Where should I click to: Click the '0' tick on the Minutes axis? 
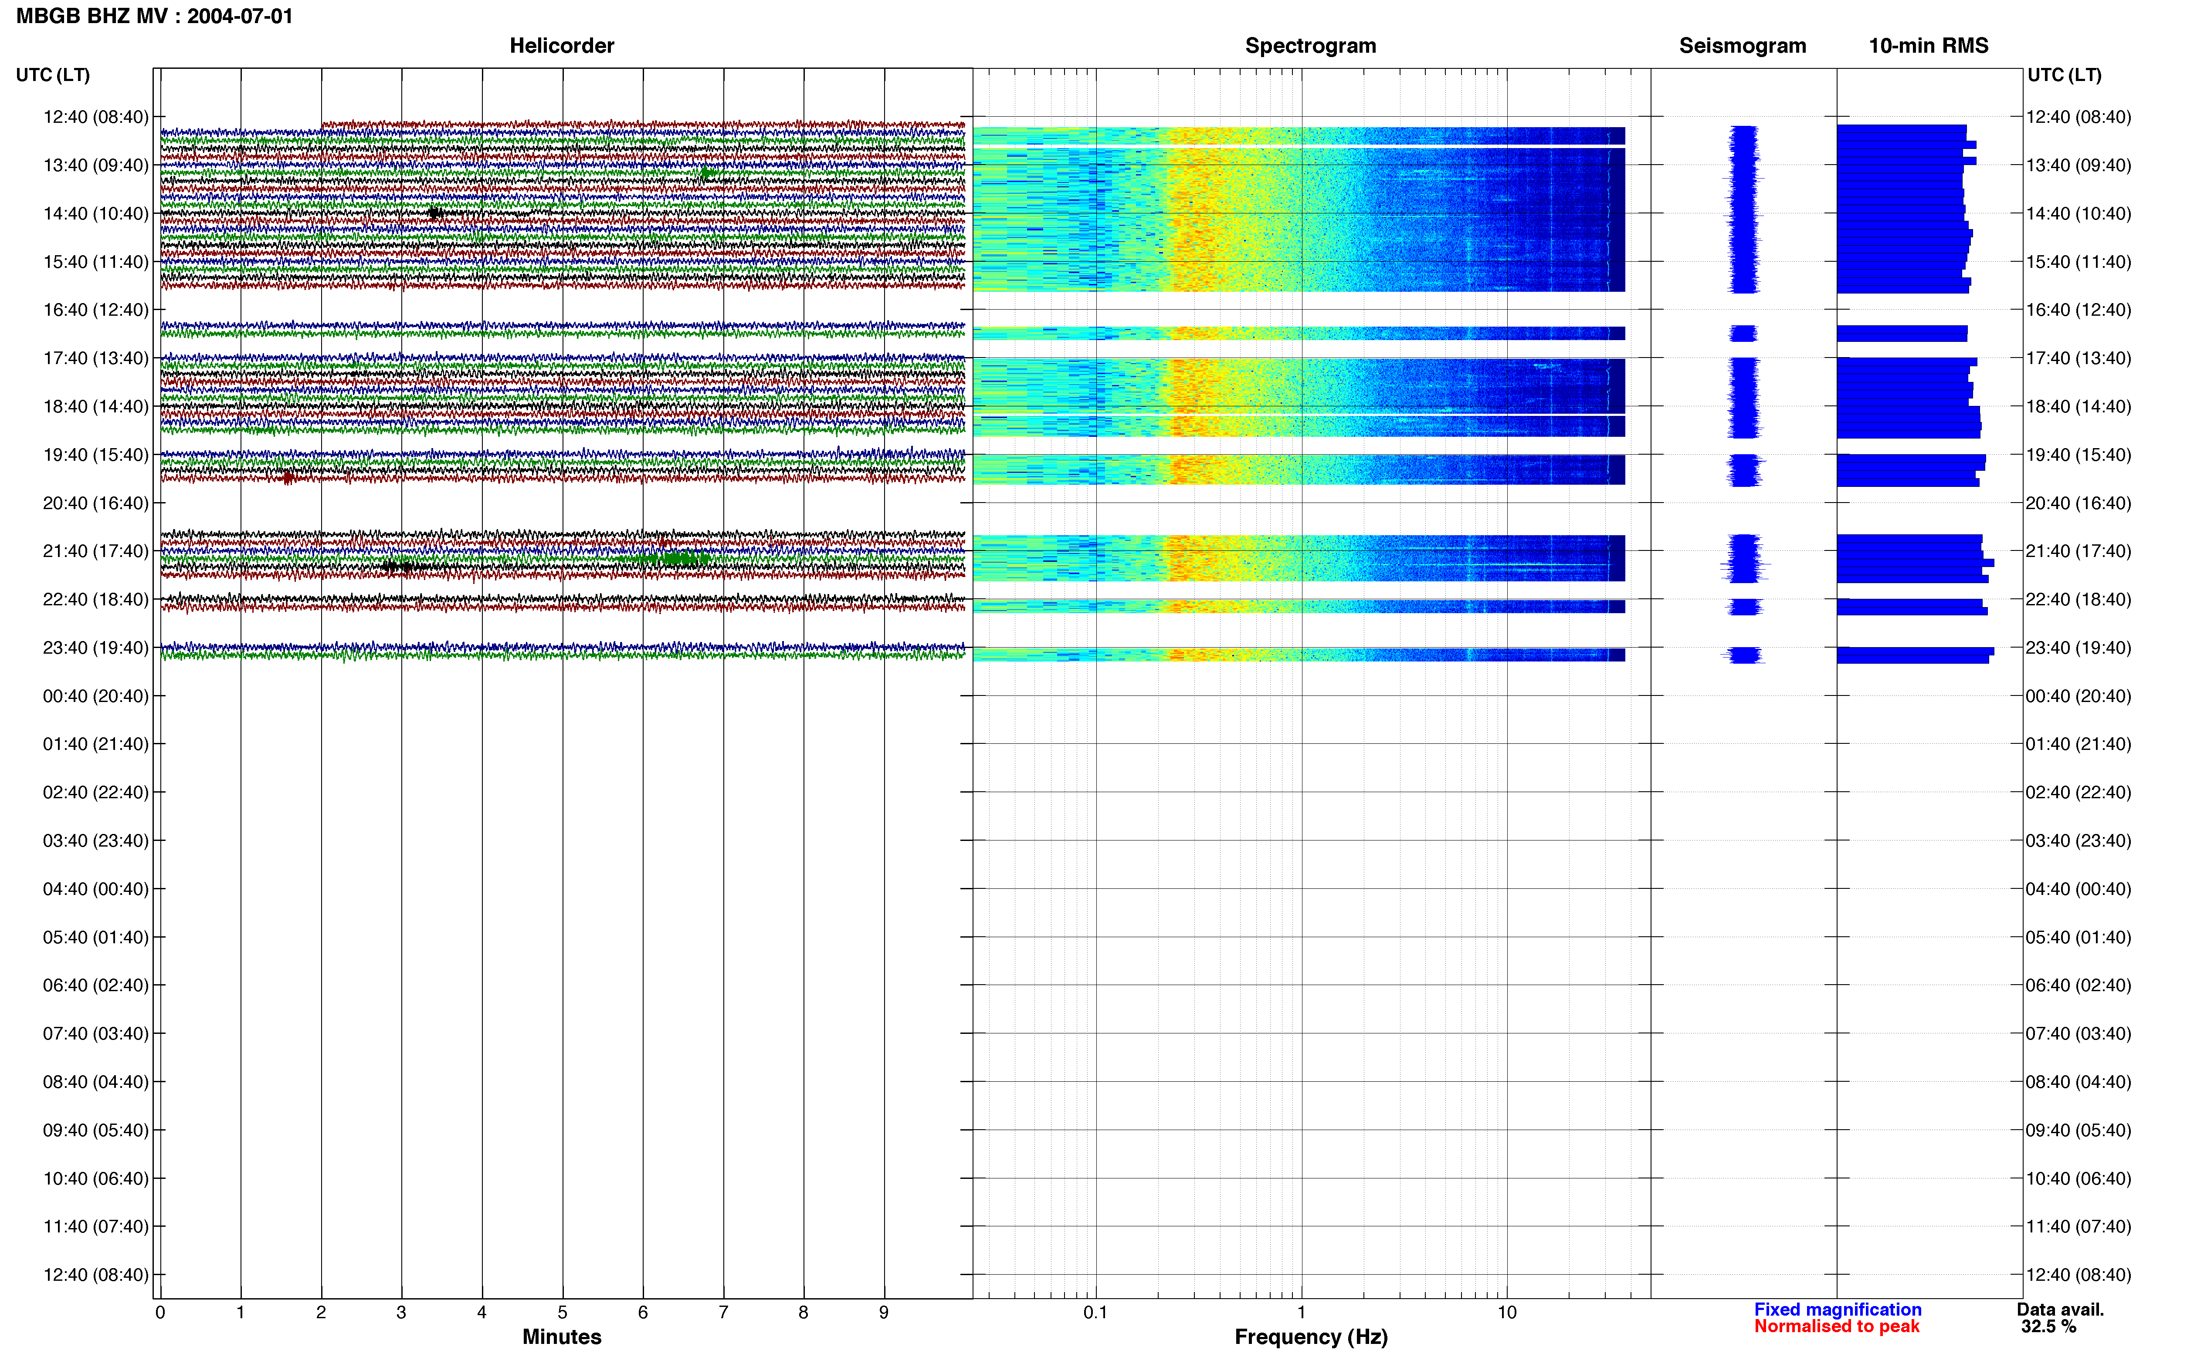click(160, 1313)
